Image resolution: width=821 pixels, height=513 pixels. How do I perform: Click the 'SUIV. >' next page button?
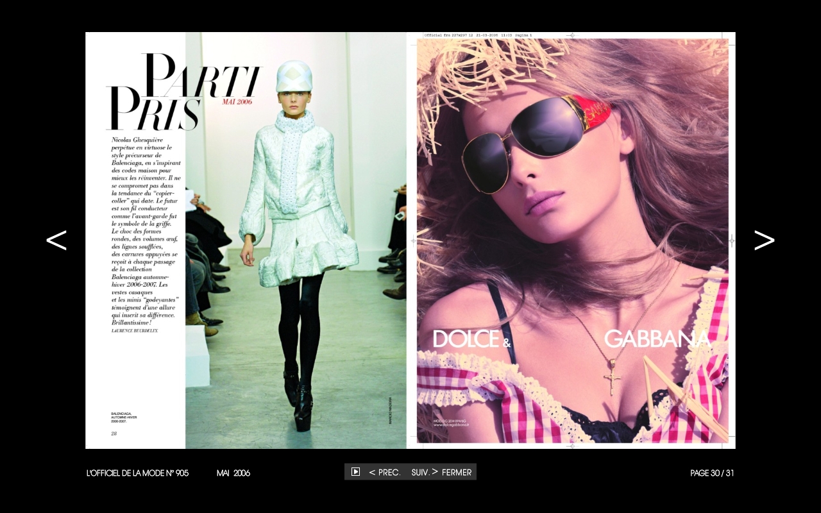tap(425, 473)
